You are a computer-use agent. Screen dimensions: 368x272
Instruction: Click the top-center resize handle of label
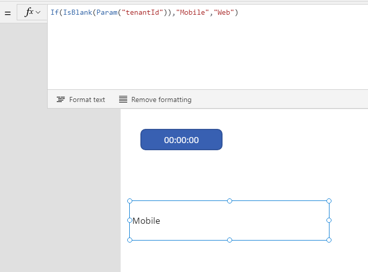coord(230,201)
